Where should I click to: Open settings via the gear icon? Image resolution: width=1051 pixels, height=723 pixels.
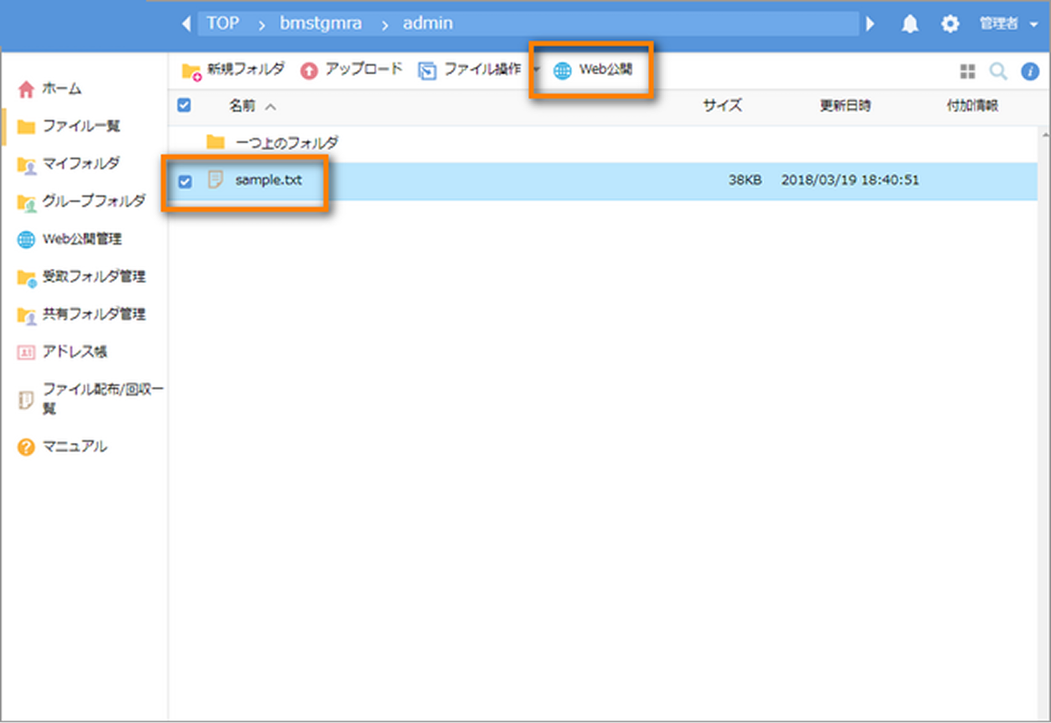(950, 24)
